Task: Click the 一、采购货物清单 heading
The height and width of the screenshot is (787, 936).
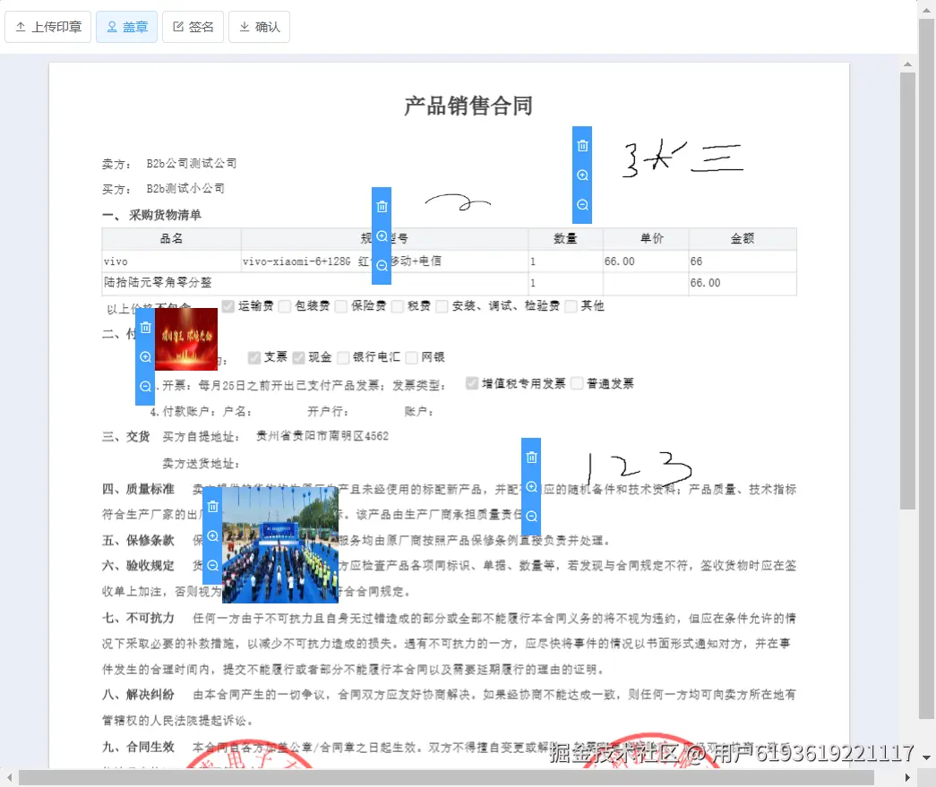Action: (x=151, y=215)
